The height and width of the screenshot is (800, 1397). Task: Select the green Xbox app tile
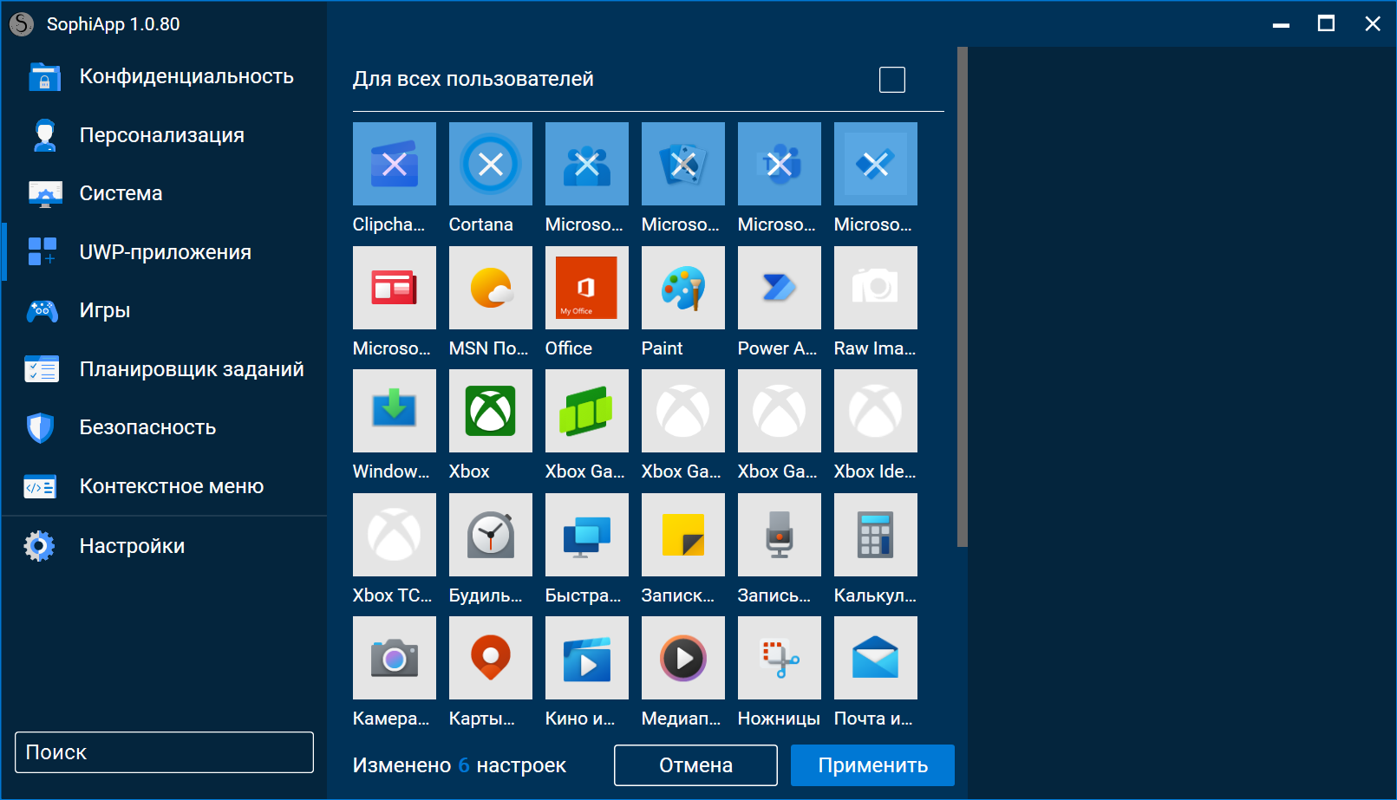(x=491, y=411)
